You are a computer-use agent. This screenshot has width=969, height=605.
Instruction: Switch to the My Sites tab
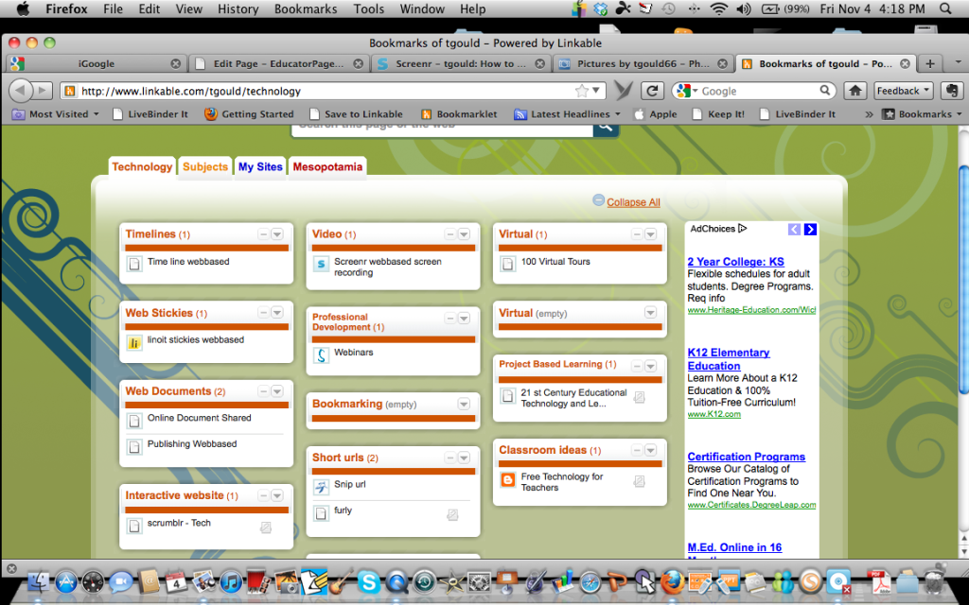point(260,166)
